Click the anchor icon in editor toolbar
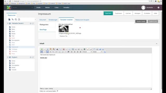 tap(81, 49)
